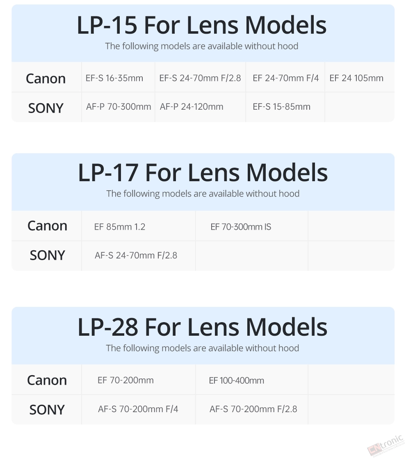
Task: Click the Canon label in LP-15 table
Action: (x=46, y=78)
